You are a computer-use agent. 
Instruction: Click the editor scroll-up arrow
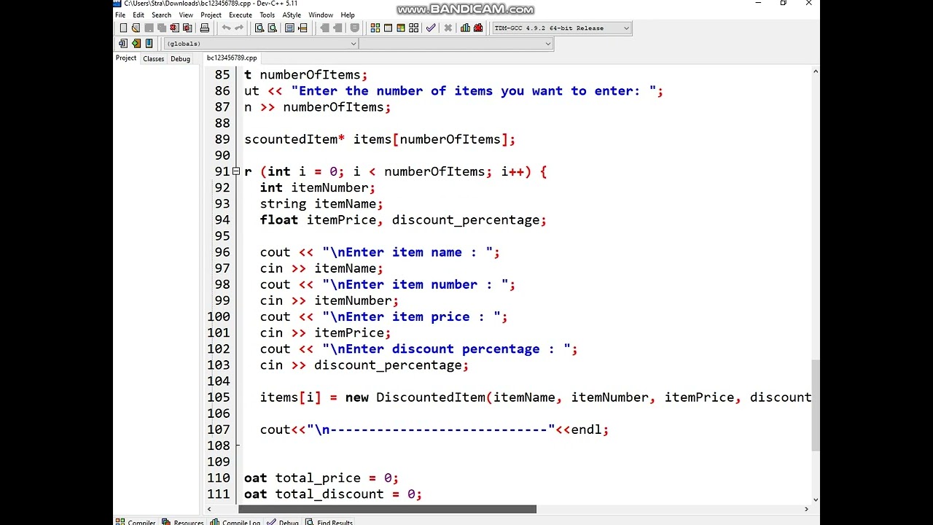[x=815, y=71]
